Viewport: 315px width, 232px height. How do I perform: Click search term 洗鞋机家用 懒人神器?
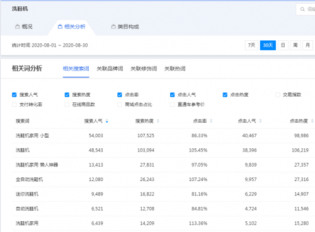[x=37, y=165]
